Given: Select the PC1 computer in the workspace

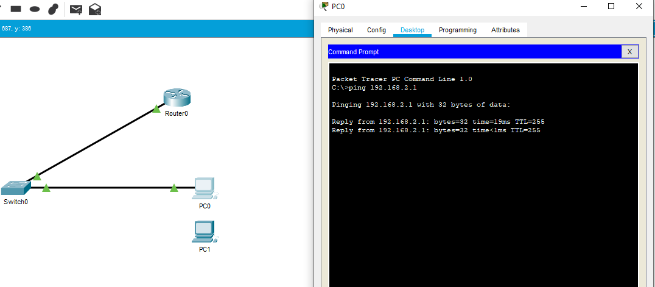Looking at the screenshot, I should 205,232.
